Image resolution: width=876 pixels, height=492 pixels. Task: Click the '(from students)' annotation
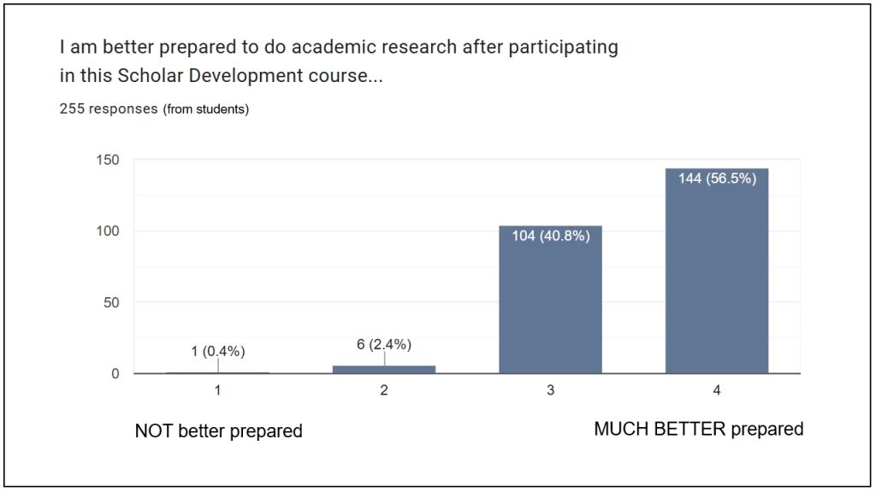[x=206, y=109]
